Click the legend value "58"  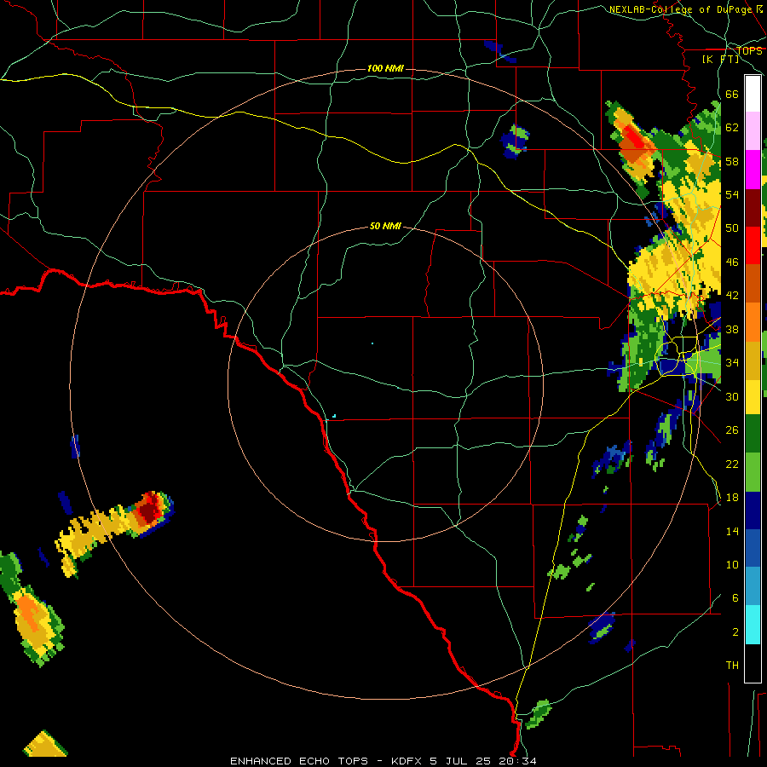pos(732,161)
